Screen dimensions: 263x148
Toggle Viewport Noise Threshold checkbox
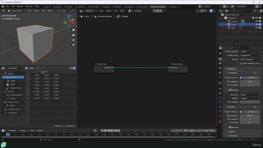pos(241,78)
